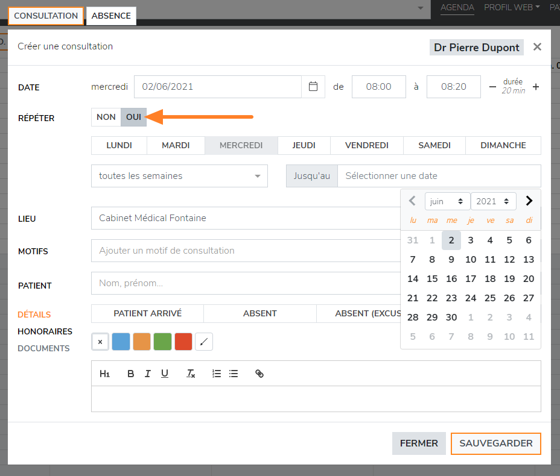Insert a numbered list
This screenshot has height=476, width=560.
click(217, 374)
